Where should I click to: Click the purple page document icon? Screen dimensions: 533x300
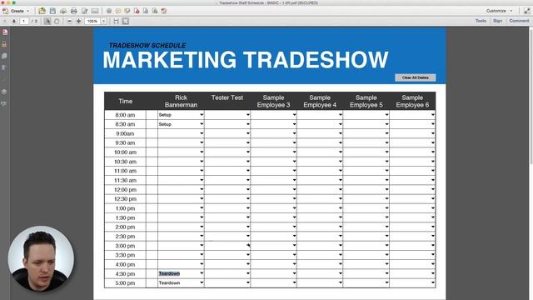[x=146, y=11]
